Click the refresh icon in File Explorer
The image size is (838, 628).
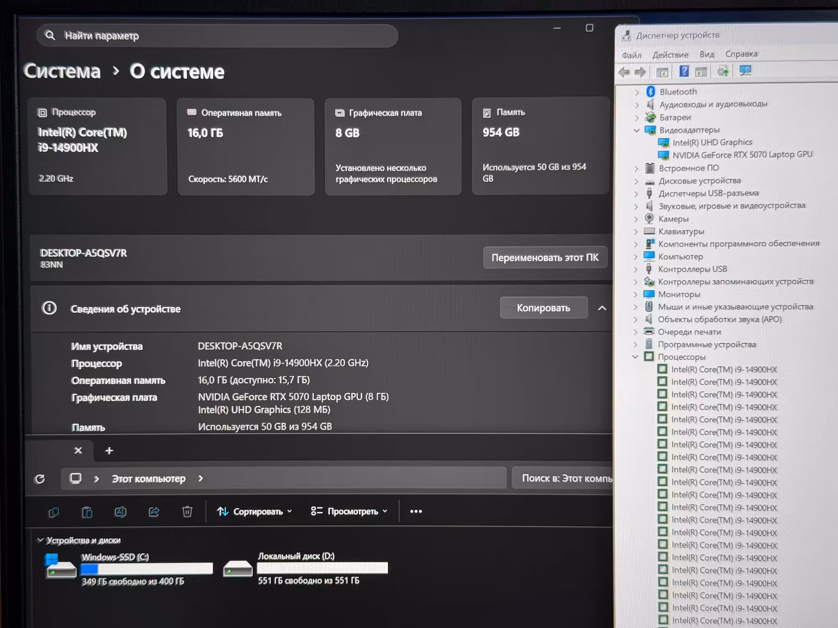coord(40,479)
